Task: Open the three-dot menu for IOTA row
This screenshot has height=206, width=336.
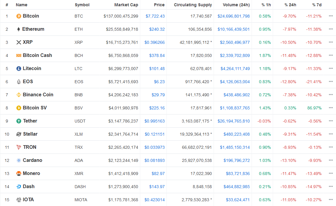Action: point(331,199)
